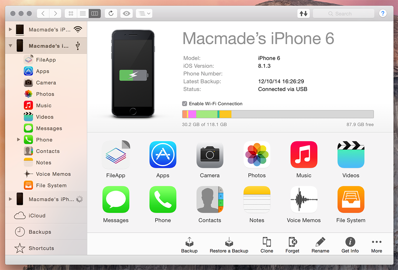Select FileApp in the sidebar
398x270 pixels.
[46, 60]
